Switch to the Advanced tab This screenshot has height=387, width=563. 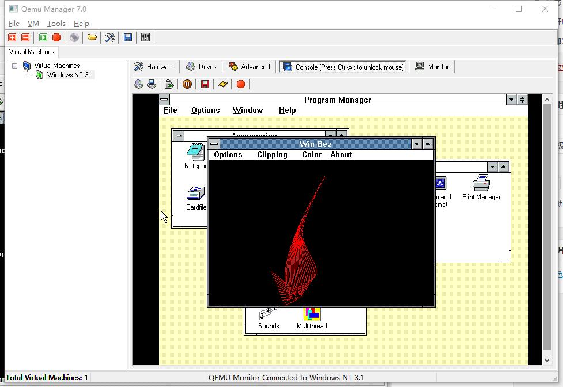click(249, 67)
